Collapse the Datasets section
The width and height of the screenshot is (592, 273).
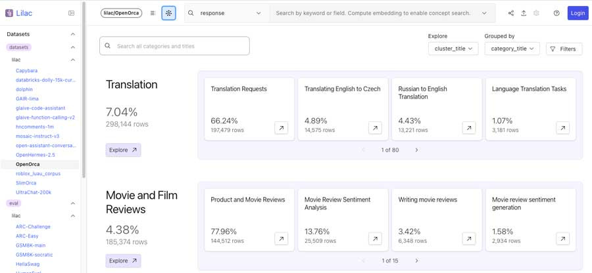coord(73,34)
